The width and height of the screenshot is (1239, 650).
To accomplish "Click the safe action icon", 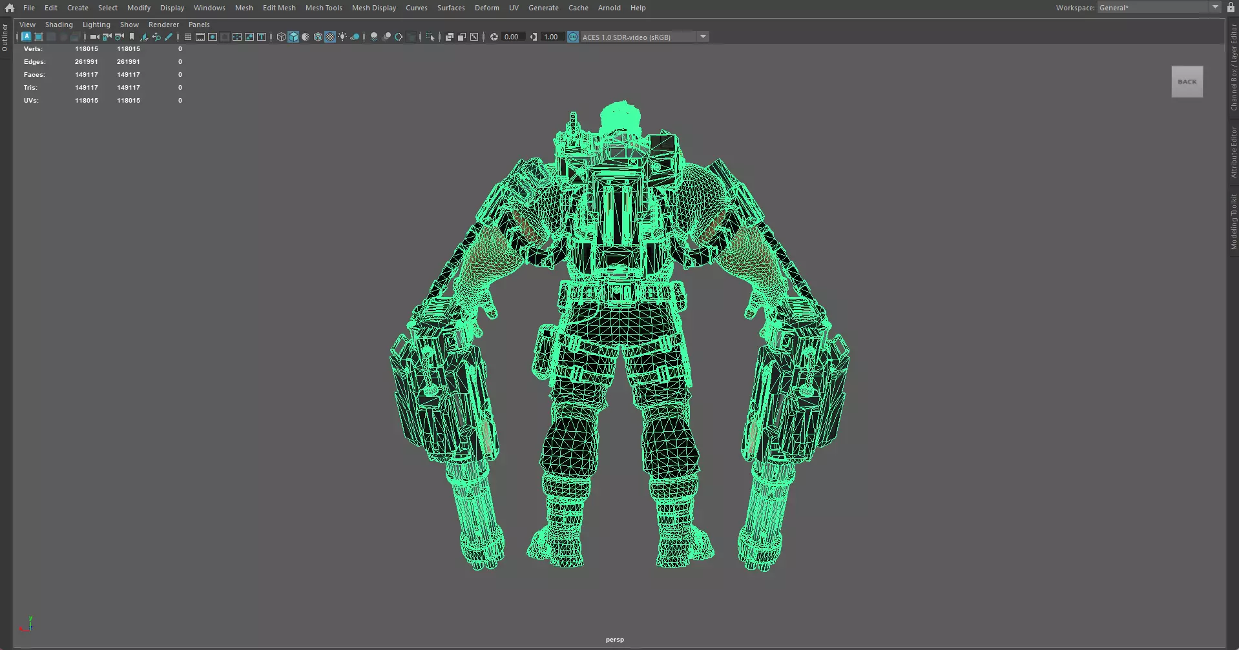I will pos(249,37).
